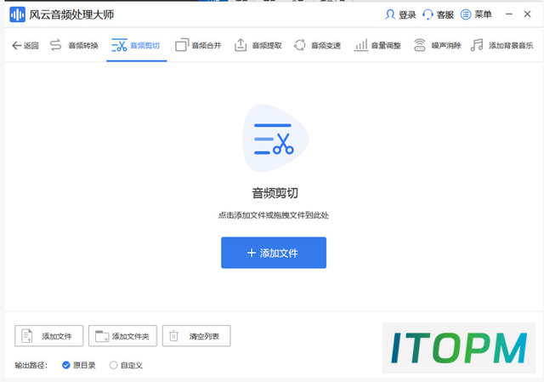
Task: Click the 登录 user icon
Action: (390, 14)
